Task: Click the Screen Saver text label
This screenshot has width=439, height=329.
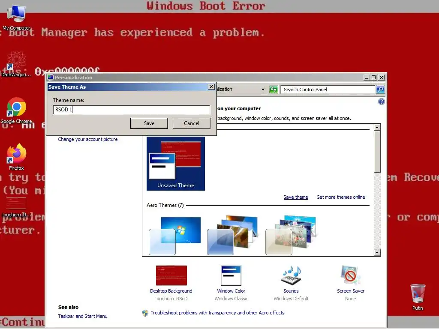Action: point(351,291)
